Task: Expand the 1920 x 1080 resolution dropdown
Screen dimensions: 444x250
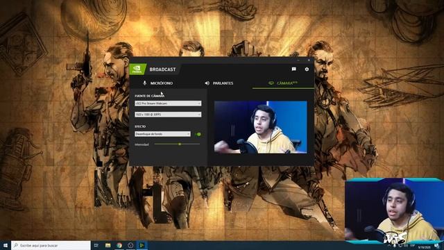Action: pyautogui.click(x=168, y=115)
